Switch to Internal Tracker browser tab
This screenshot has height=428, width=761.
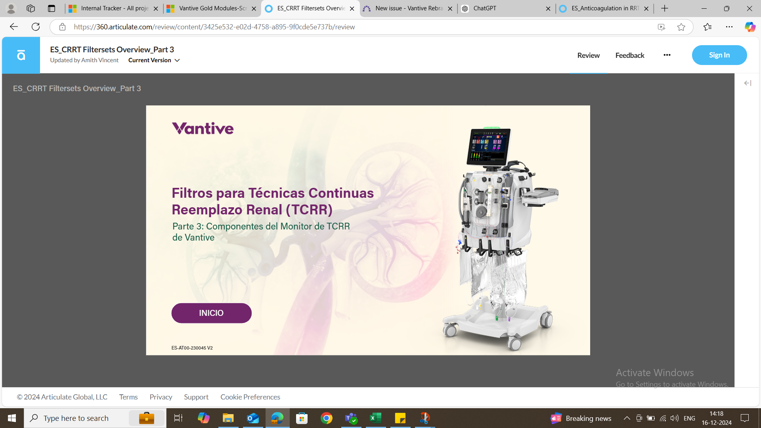coord(114,8)
